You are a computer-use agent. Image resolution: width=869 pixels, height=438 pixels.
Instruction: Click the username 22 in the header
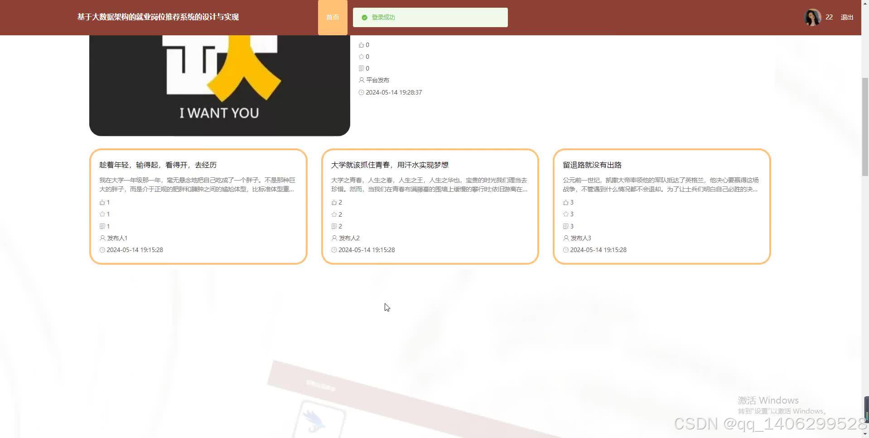829,17
